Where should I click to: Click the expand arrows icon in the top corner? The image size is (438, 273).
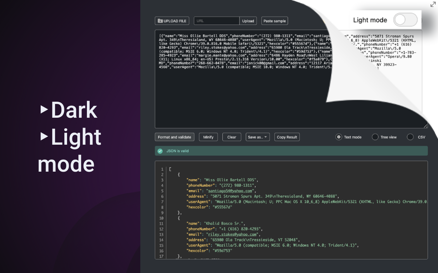point(433,4)
